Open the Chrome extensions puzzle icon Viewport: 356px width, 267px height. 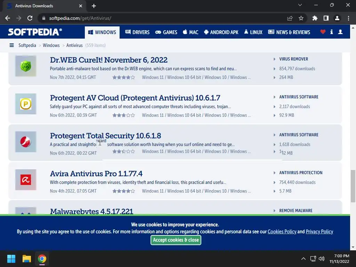pos(315,18)
